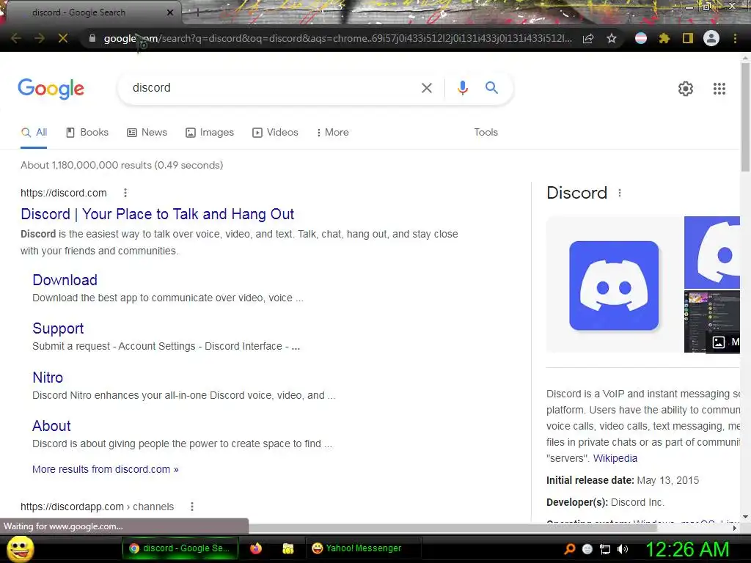
Task: Open Discord | Your Place to Talk result
Action: 157,214
